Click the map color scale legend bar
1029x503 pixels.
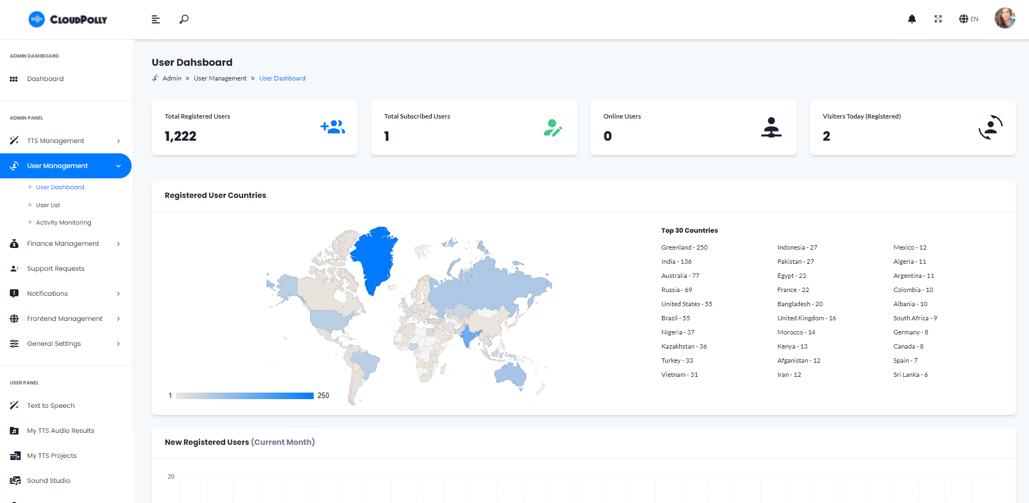[x=245, y=396]
